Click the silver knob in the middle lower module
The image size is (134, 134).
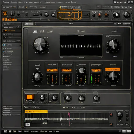coord(81,71)
